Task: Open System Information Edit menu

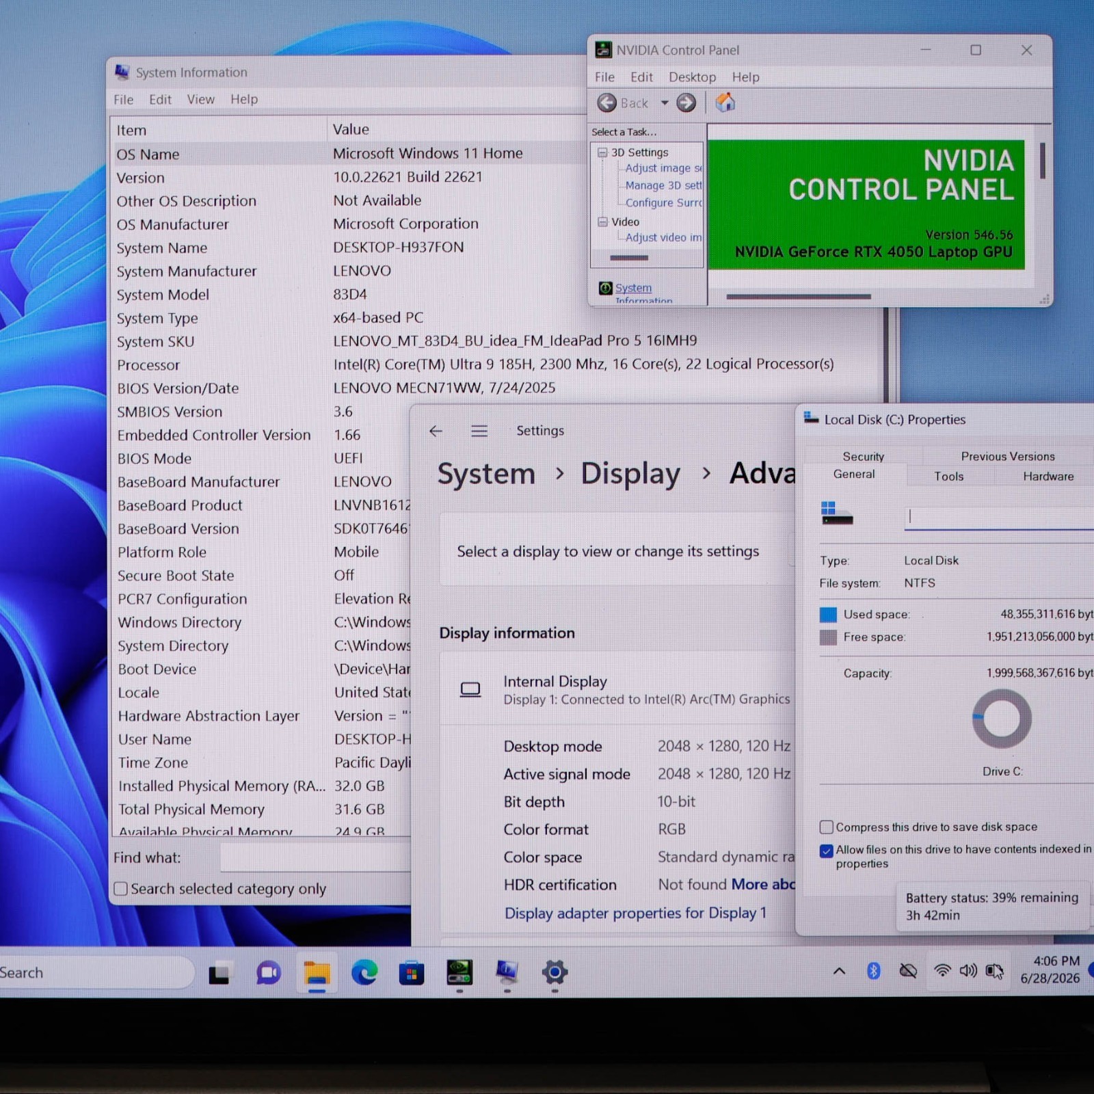Action: tap(160, 100)
